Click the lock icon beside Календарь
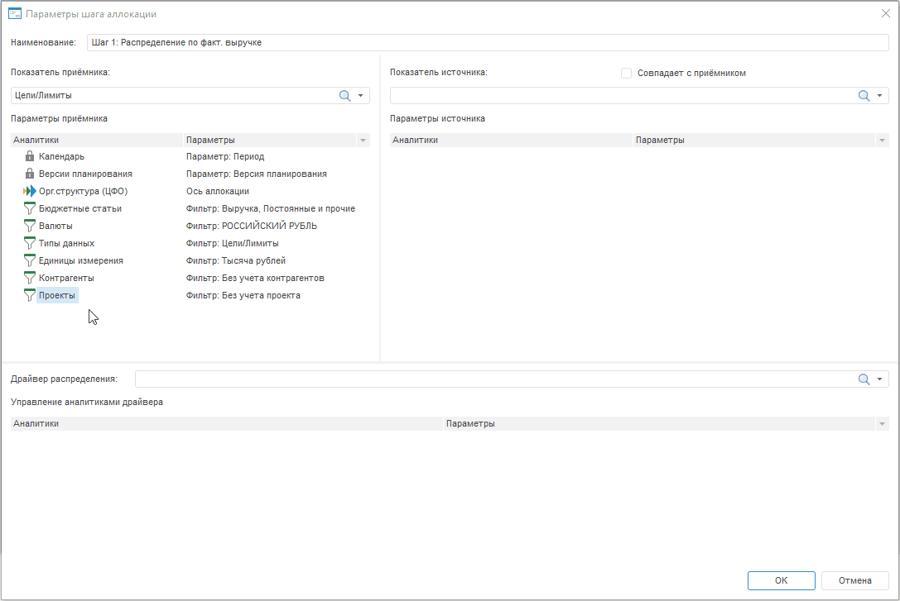 pos(30,156)
